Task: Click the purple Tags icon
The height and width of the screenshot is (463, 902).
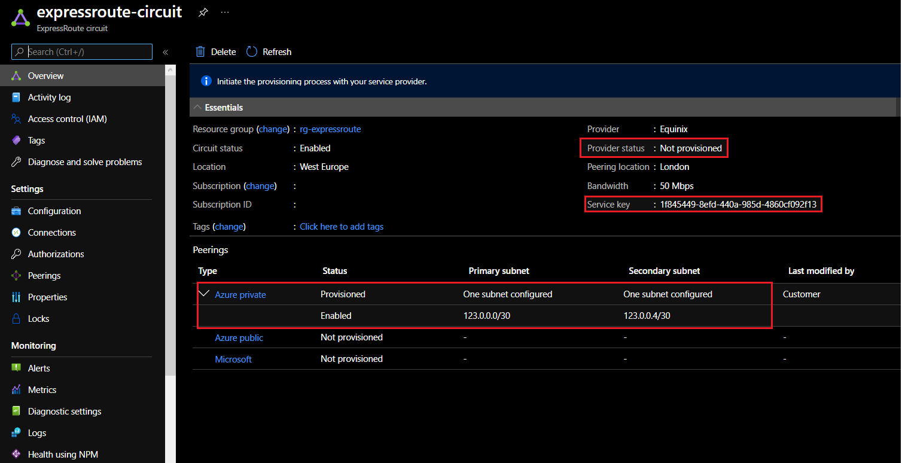Action: 16,141
